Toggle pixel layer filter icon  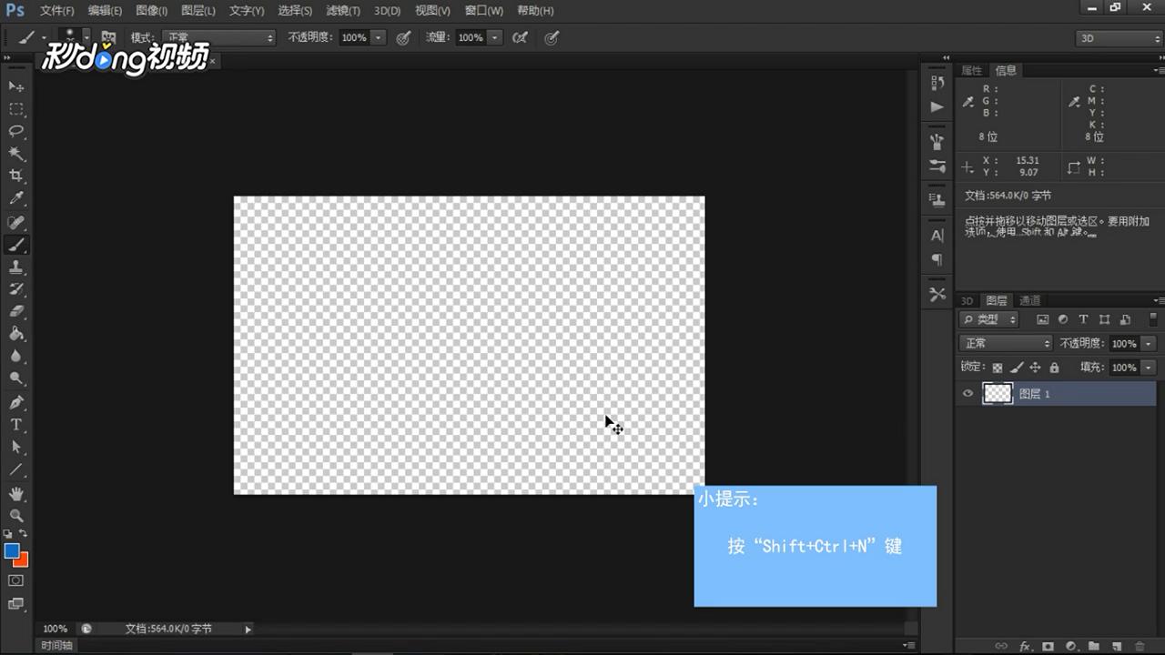pos(1043,319)
